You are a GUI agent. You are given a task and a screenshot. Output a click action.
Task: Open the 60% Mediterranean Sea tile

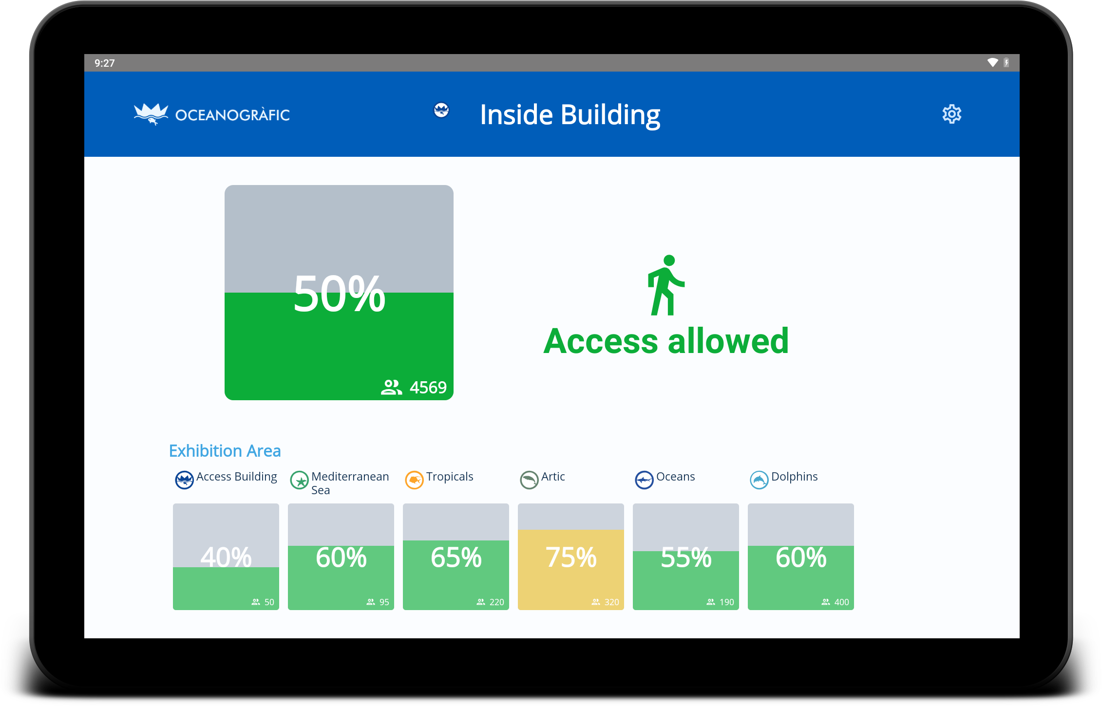(341, 557)
